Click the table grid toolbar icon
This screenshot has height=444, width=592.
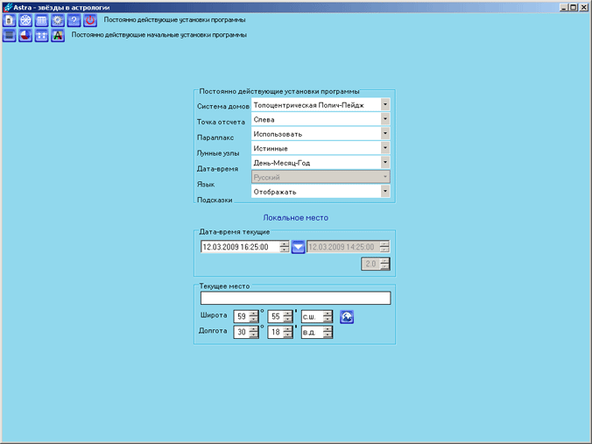click(x=41, y=20)
